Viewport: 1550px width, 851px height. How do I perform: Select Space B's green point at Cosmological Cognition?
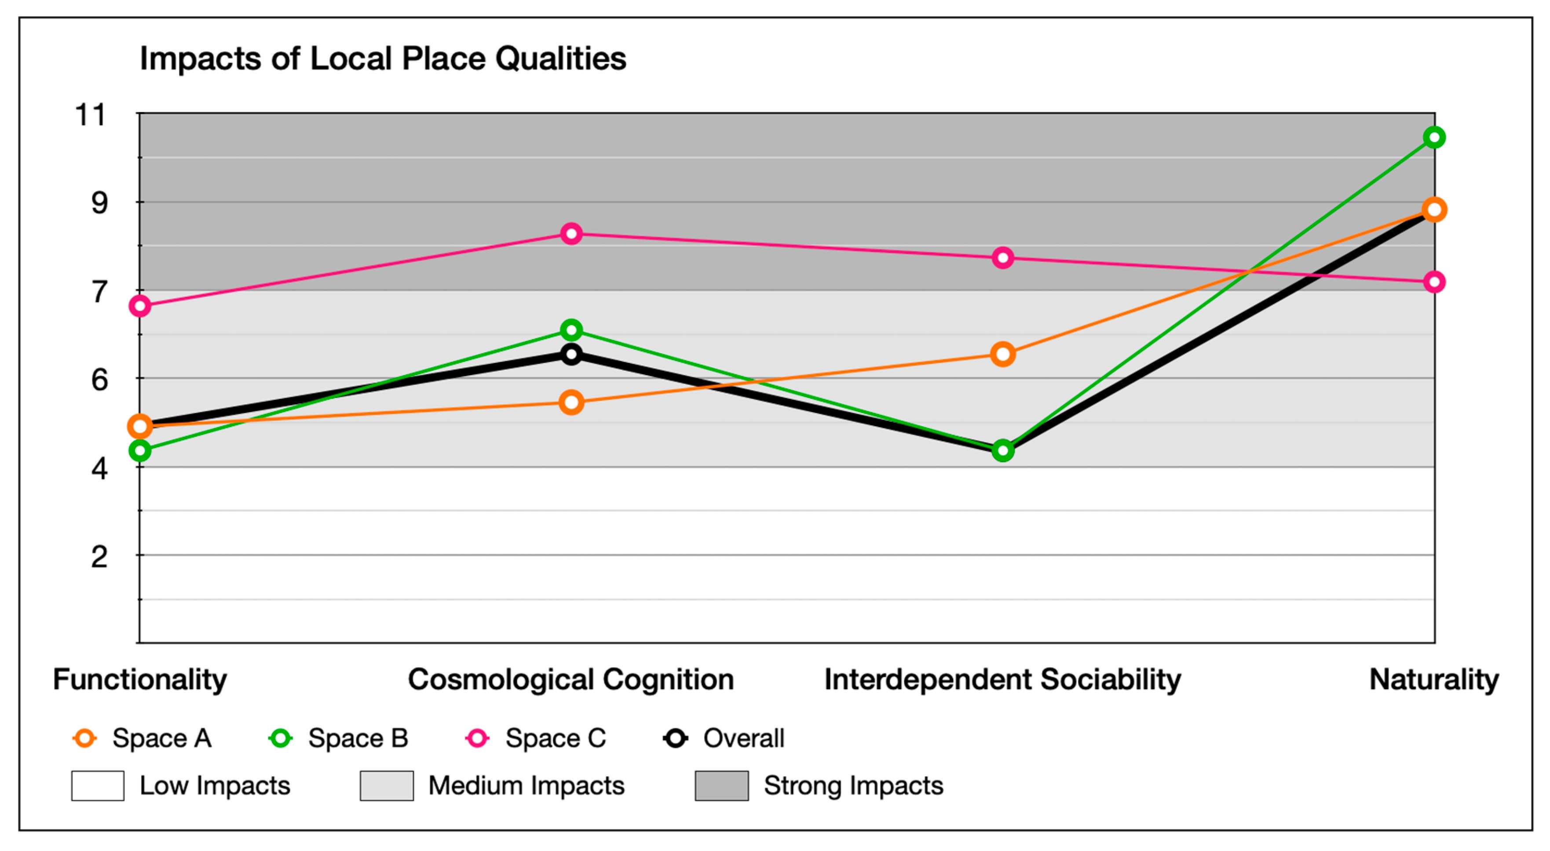(571, 330)
